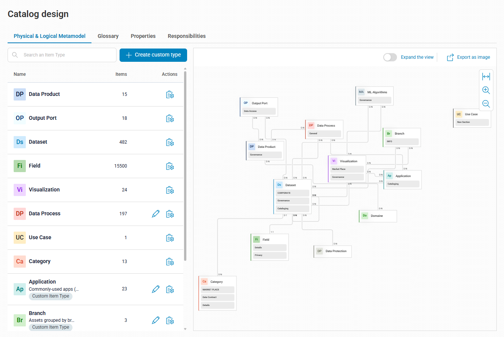Expand the Market Place section under Visualization
This screenshot has height=337, width=504.
point(346,169)
